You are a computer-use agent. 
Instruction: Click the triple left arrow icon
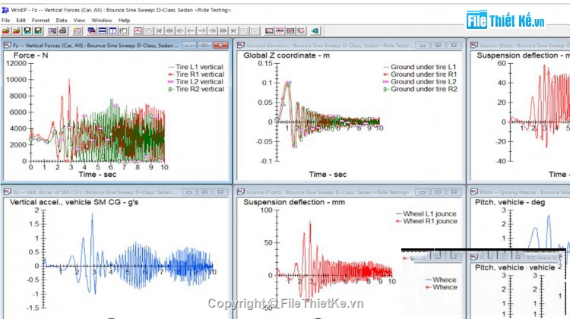tap(169, 31)
